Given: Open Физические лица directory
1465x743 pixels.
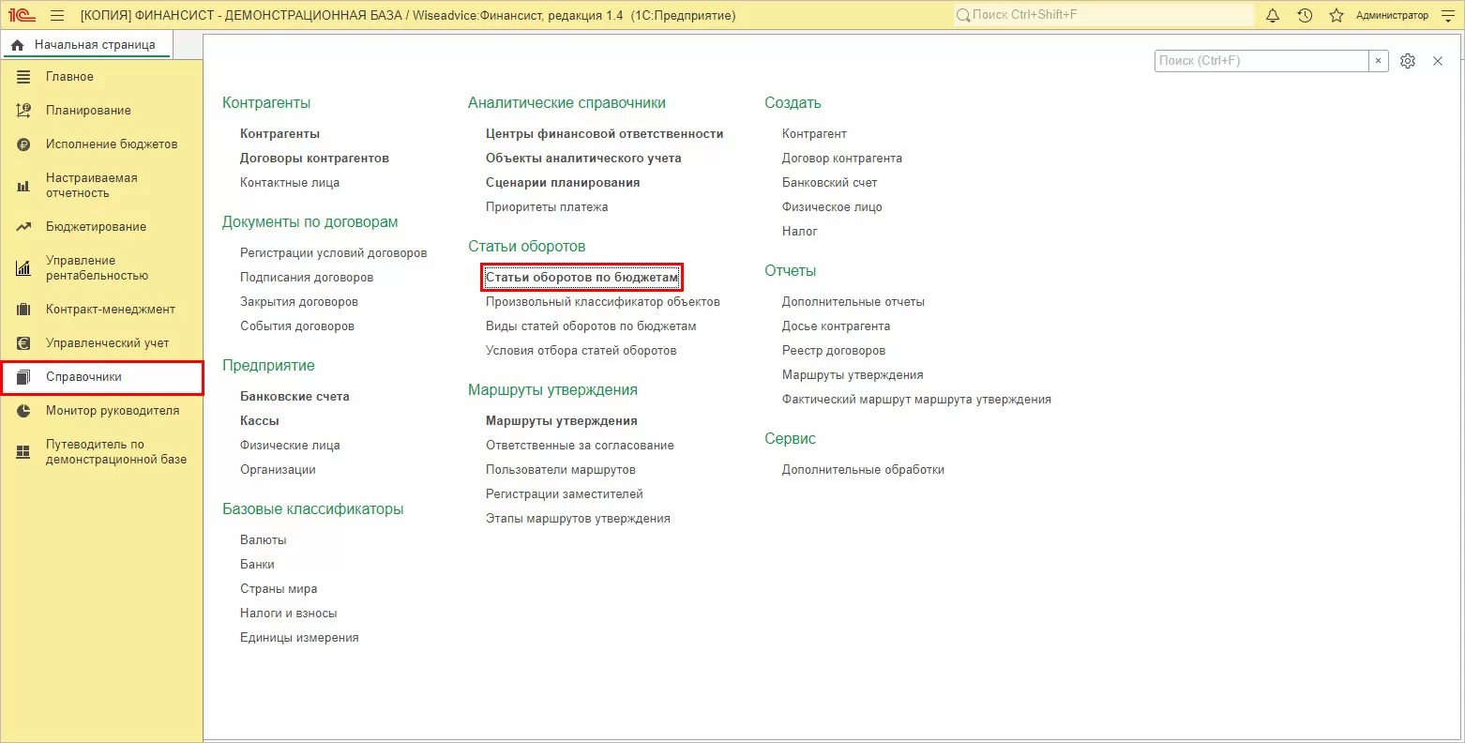Looking at the screenshot, I should pyautogui.click(x=290, y=446).
